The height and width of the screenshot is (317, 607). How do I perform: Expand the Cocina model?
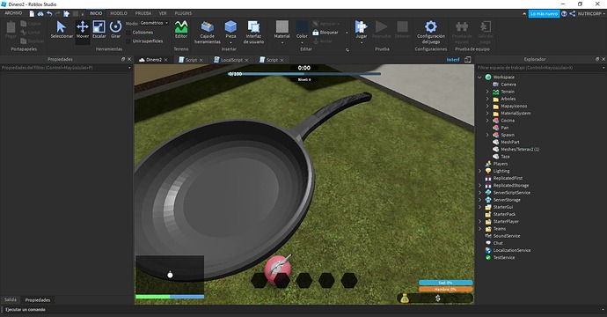[x=487, y=121]
